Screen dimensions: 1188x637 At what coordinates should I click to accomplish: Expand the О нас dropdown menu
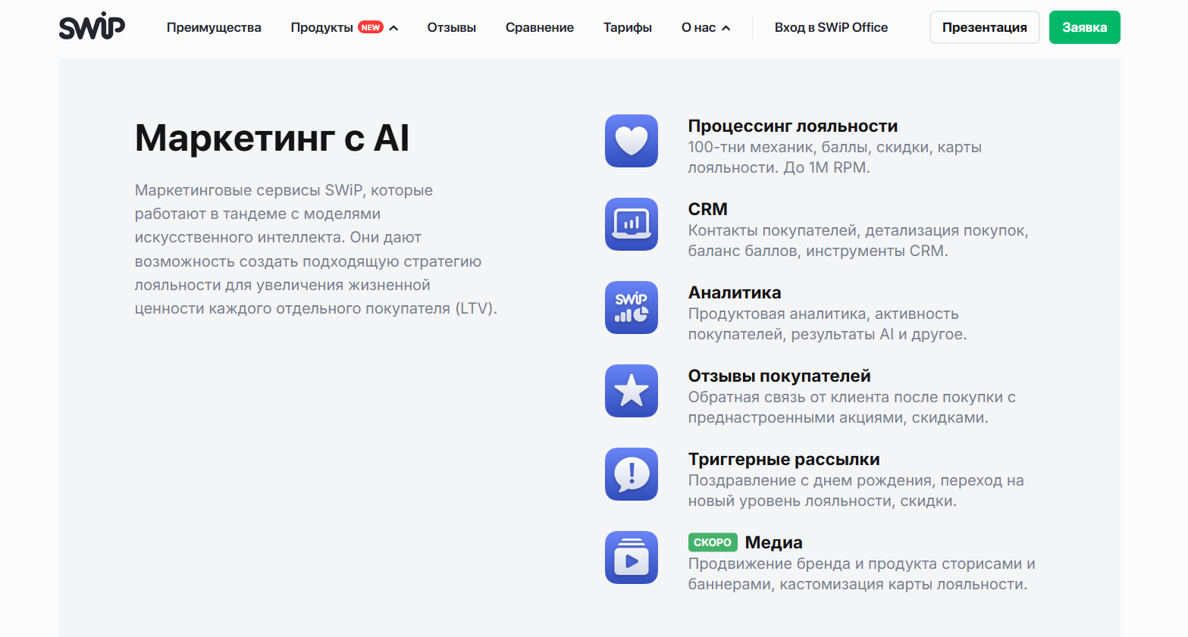pos(698,27)
